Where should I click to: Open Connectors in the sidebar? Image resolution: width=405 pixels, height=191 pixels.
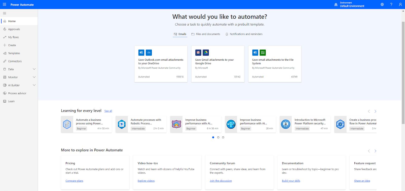click(19, 61)
